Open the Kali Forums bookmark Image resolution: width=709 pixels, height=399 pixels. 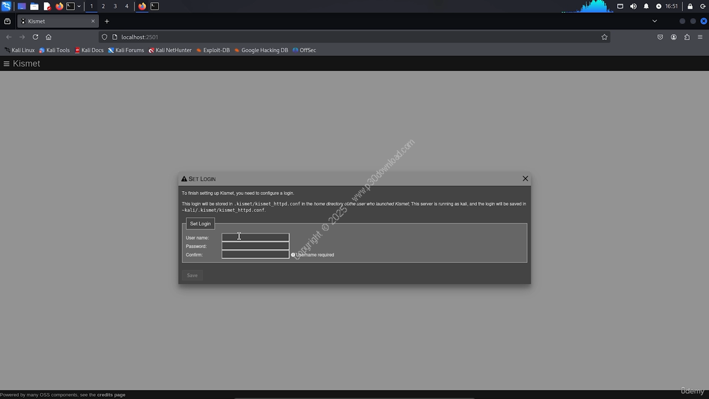point(126,50)
